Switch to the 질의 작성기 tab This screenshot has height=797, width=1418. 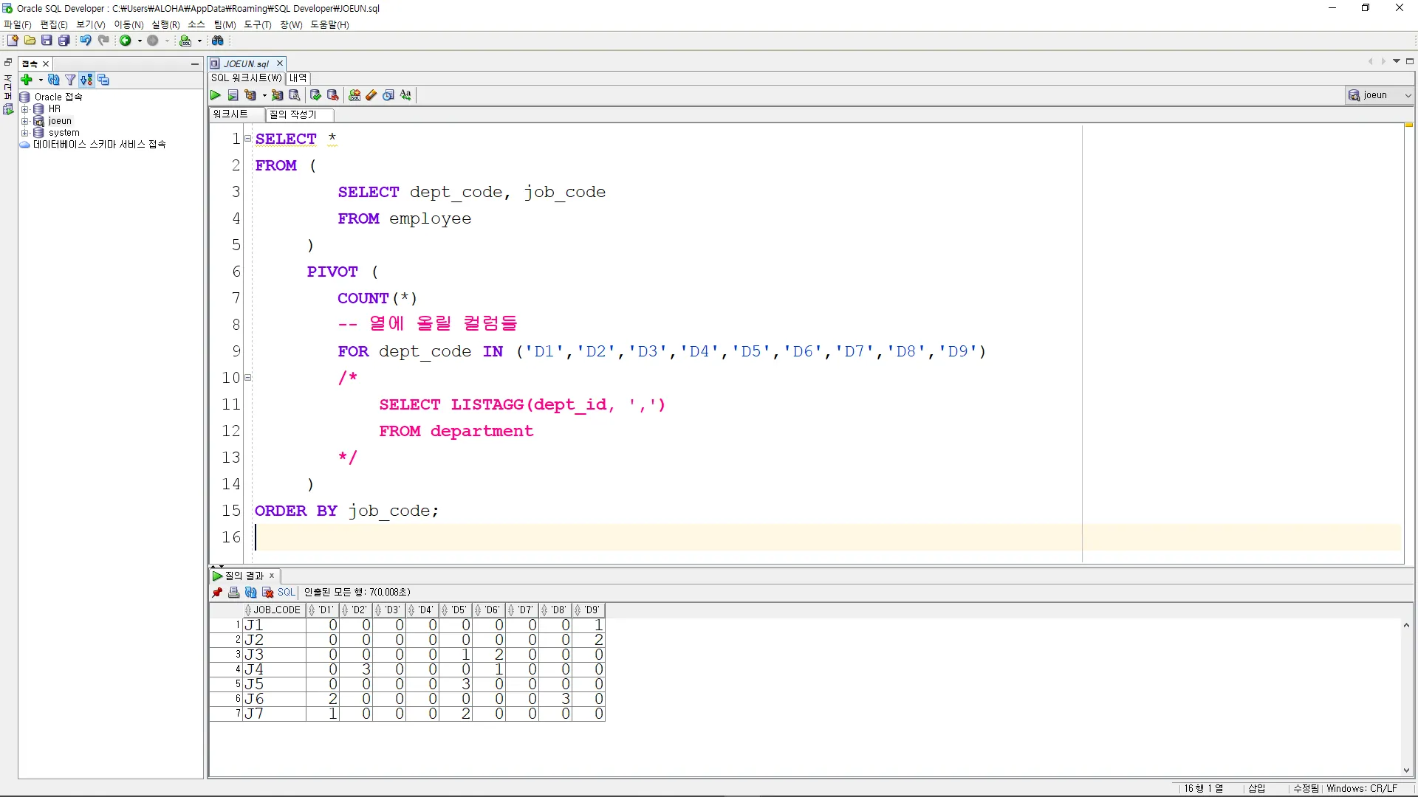[x=293, y=114]
